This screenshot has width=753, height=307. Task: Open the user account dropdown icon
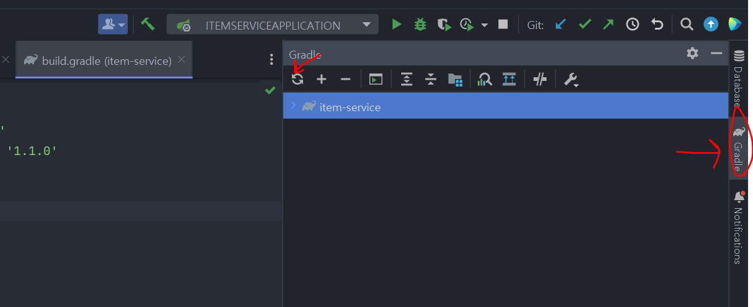point(113,24)
